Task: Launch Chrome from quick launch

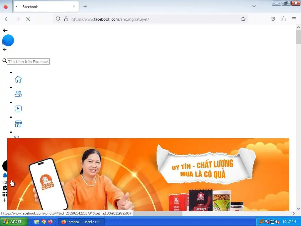Action: 44,222
